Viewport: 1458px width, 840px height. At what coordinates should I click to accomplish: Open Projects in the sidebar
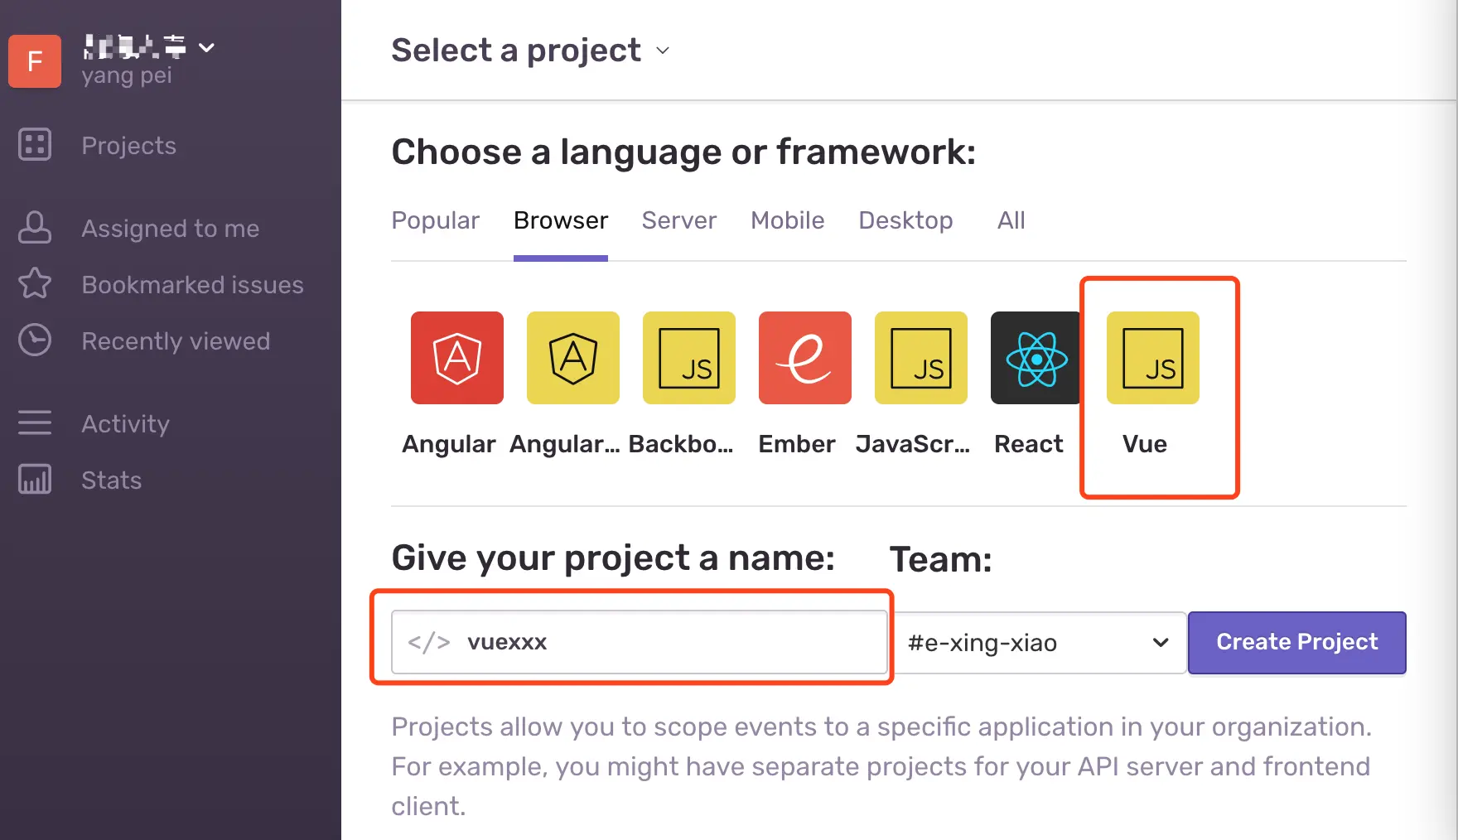[x=128, y=146]
